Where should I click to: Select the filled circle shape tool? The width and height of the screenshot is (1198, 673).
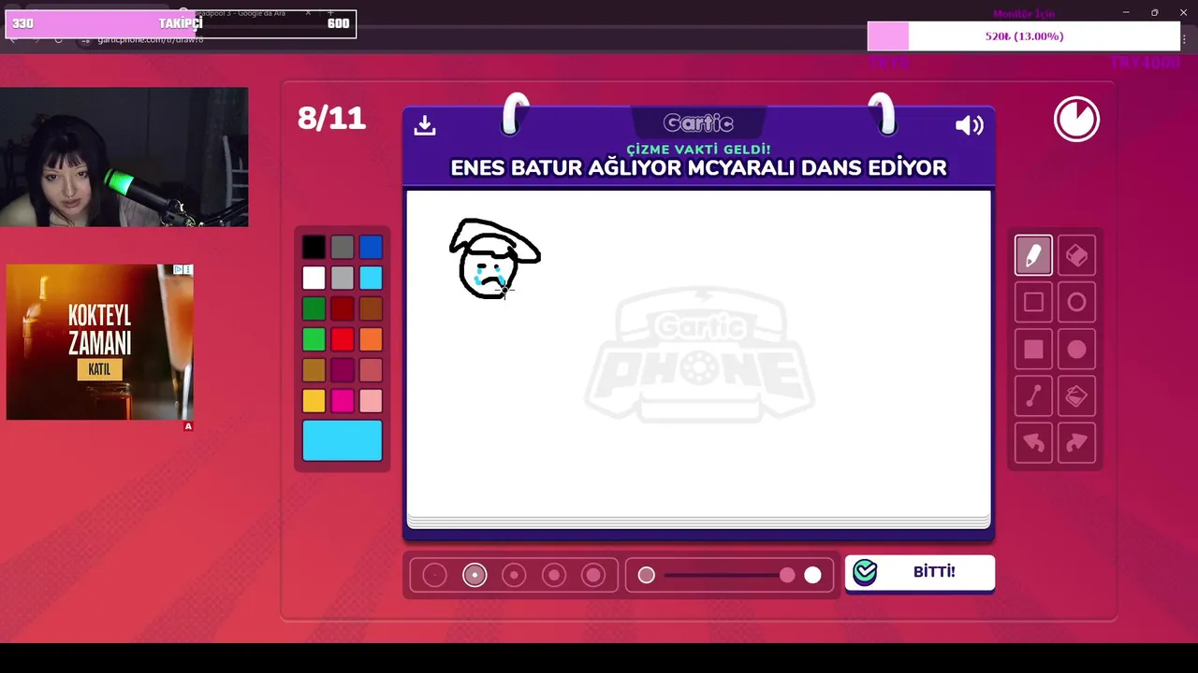click(1076, 350)
